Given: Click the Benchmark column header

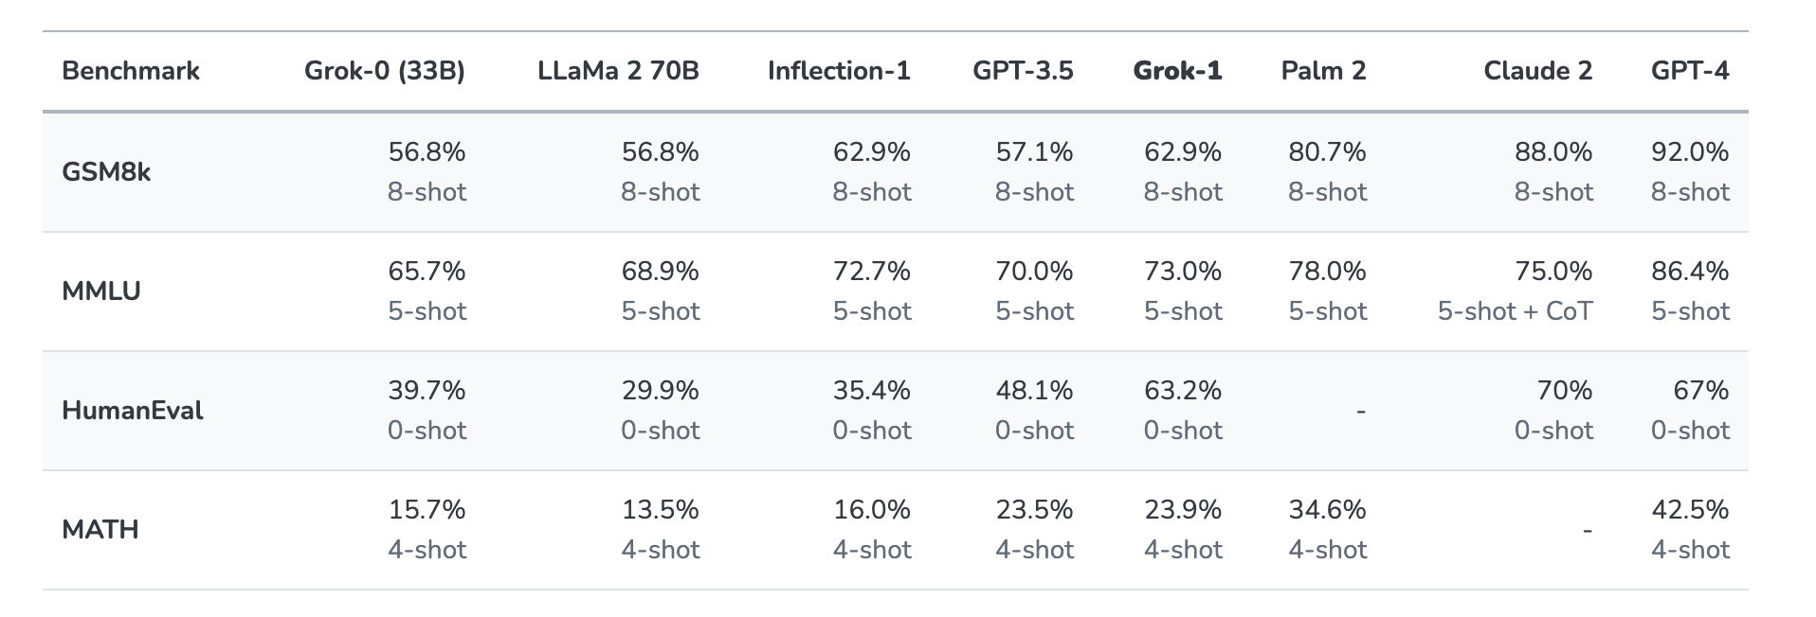Looking at the screenshot, I should pos(131,71).
